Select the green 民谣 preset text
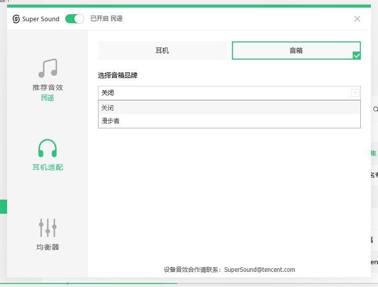The image size is (378, 287). [x=48, y=98]
